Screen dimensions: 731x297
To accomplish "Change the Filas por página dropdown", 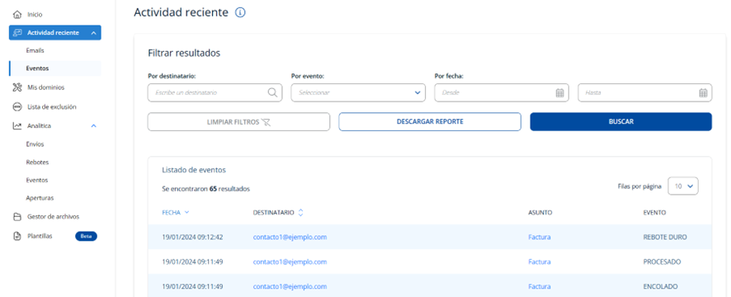I will coord(683,186).
